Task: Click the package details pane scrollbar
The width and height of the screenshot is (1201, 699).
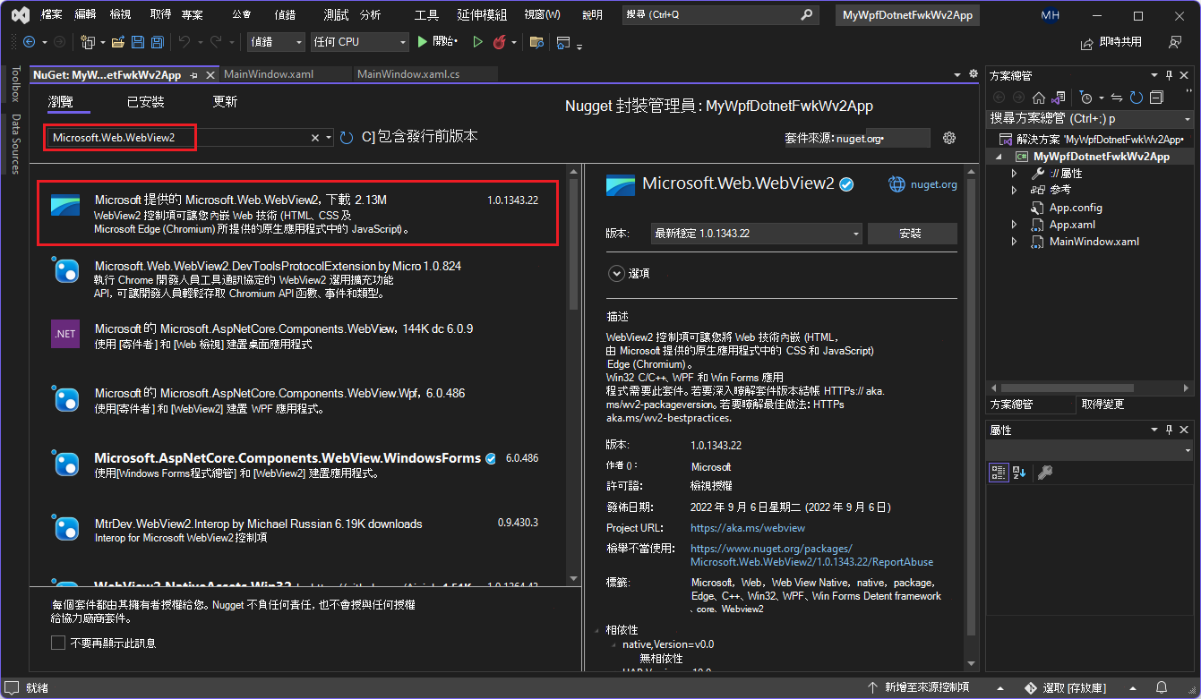Action: click(972, 417)
